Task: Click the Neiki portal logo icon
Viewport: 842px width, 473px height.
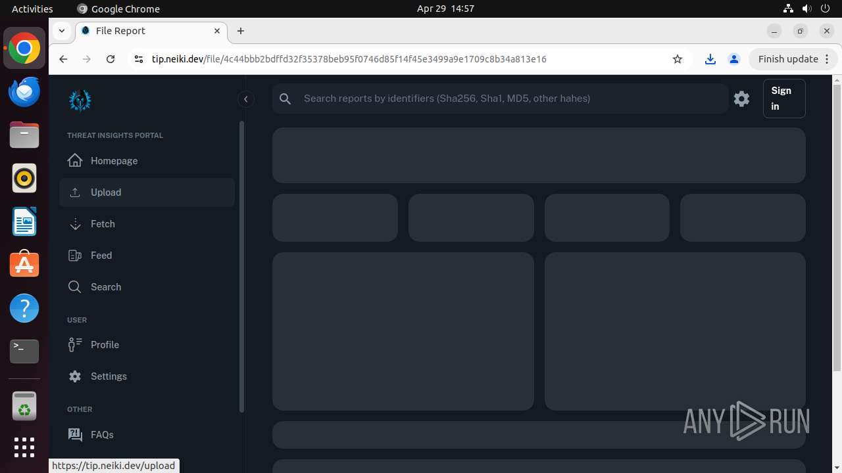Action: [x=80, y=101]
